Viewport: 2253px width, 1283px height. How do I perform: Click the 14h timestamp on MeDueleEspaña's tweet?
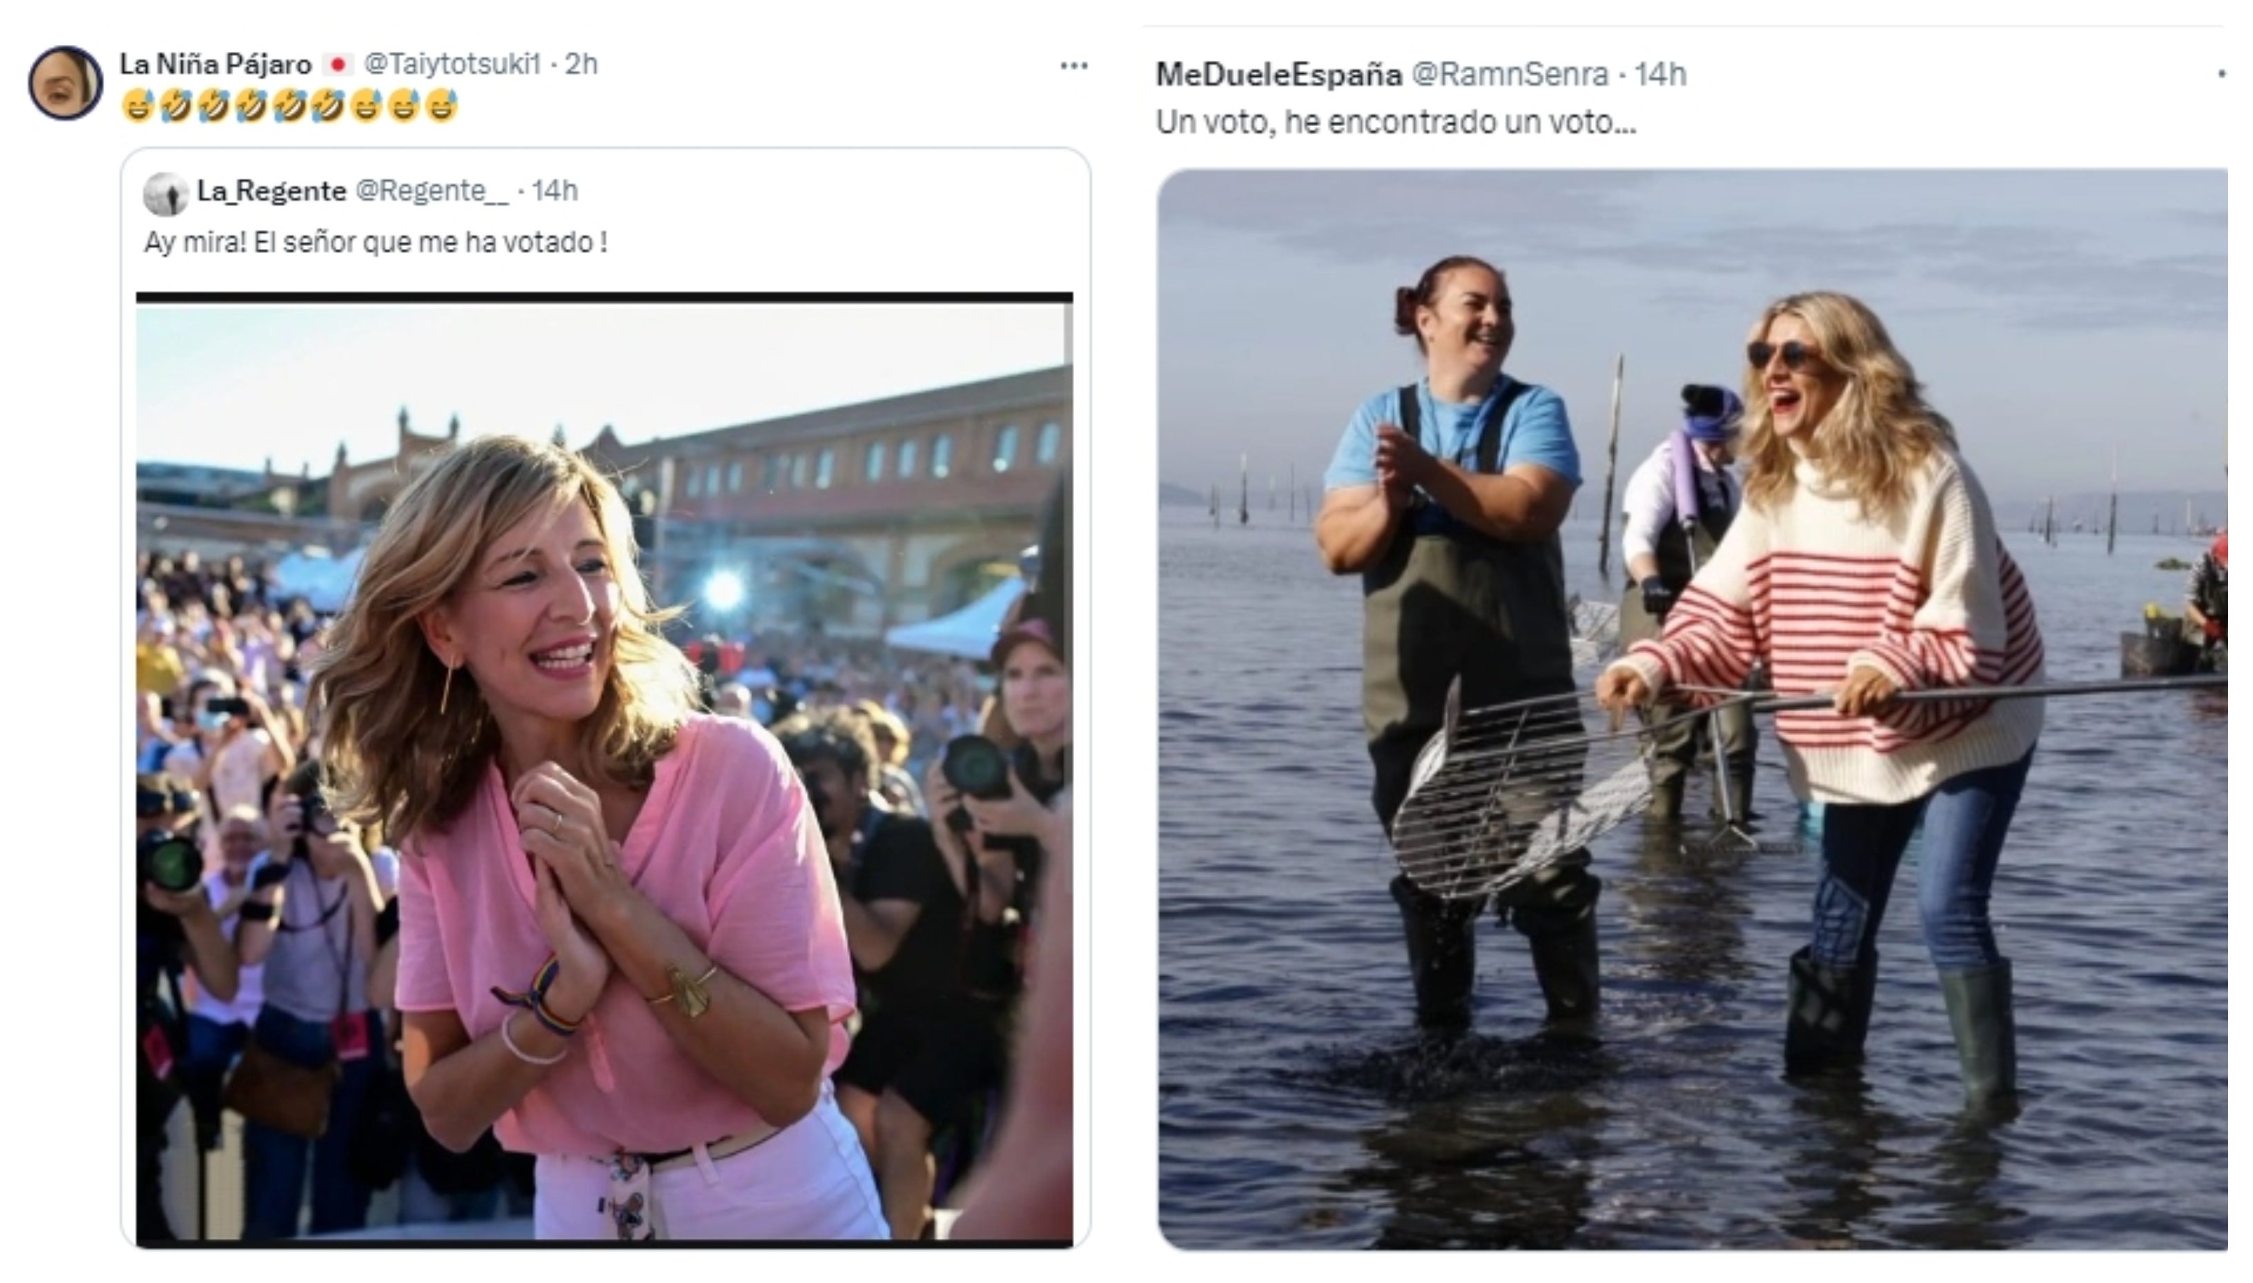point(1661,75)
